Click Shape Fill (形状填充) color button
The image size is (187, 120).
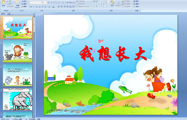[x=126, y=1]
